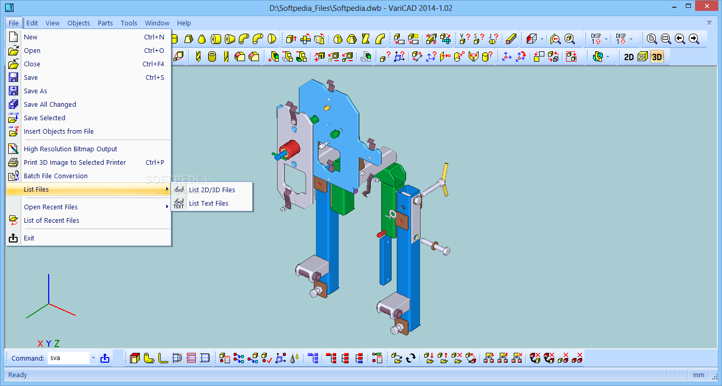
Task: Choose Batch File Conversion
Action: [x=89, y=176]
